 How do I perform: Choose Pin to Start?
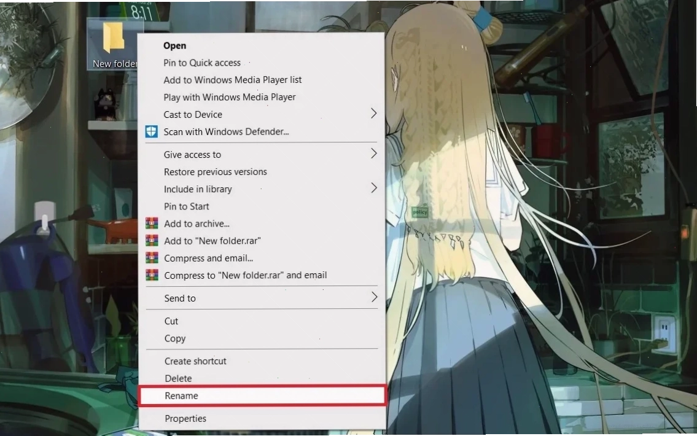262,206
